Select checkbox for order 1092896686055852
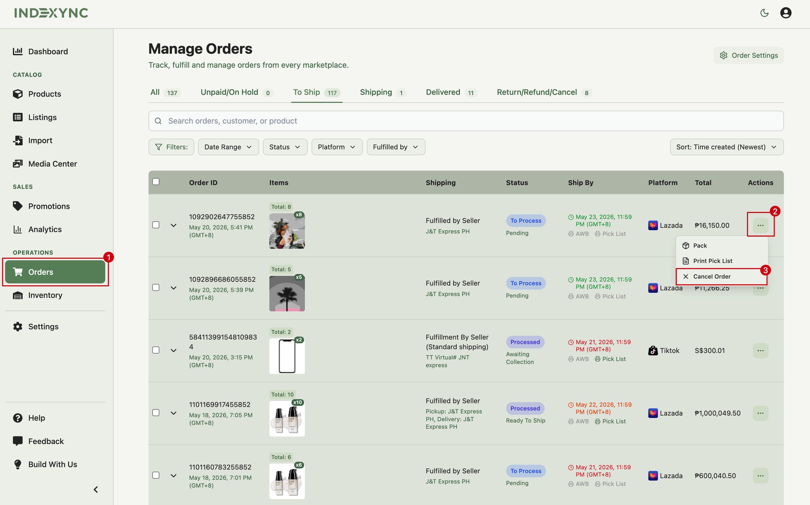This screenshot has height=505, width=810. pos(156,288)
